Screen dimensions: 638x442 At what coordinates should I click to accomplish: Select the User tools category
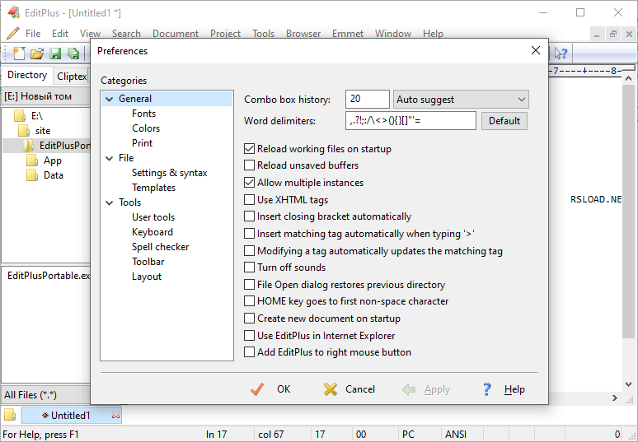click(153, 217)
